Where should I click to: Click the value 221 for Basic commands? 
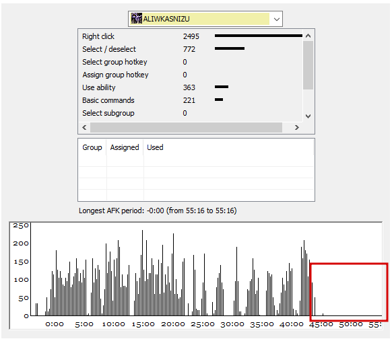point(189,100)
